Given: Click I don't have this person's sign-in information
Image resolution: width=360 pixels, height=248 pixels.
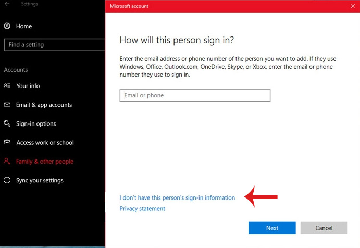Looking at the screenshot, I should 177,197.
